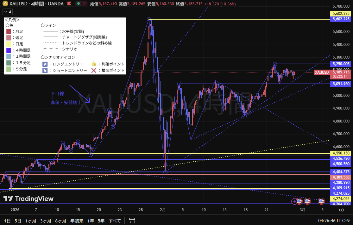The image size is (353, 225).
Task: Click the middle US flag event marker
Action: pos(307,201)
